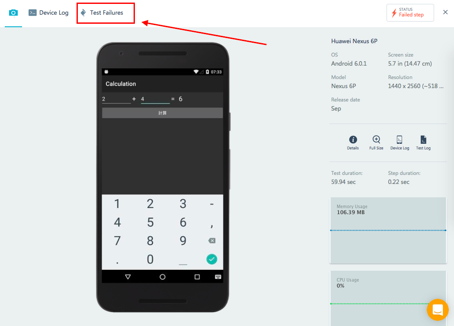Select the first operand field with 2
The height and width of the screenshot is (326, 454).
116,99
